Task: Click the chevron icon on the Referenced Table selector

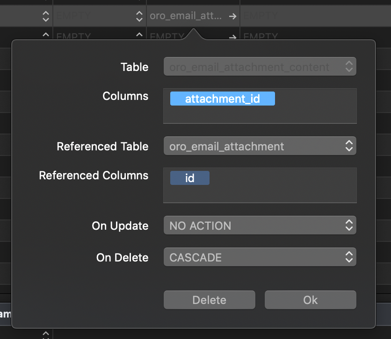Action: coord(349,146)
